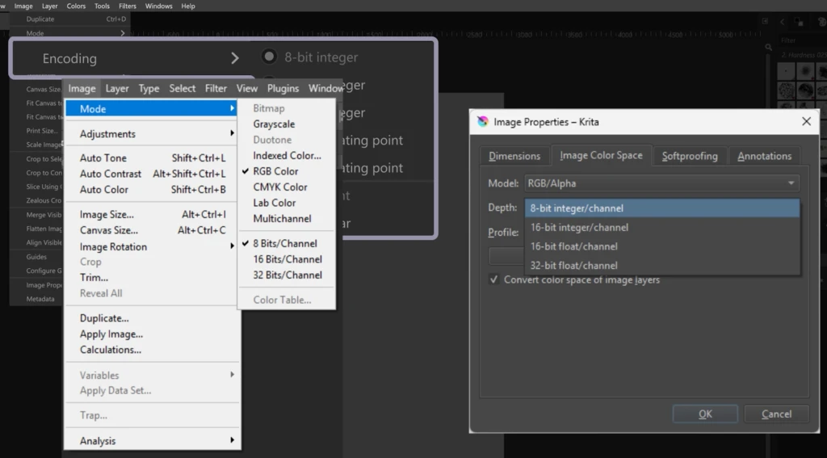This screenshot has height=458, width=827.
Task: Choose Apply Image... from Image menu
Action: (153, 334)
